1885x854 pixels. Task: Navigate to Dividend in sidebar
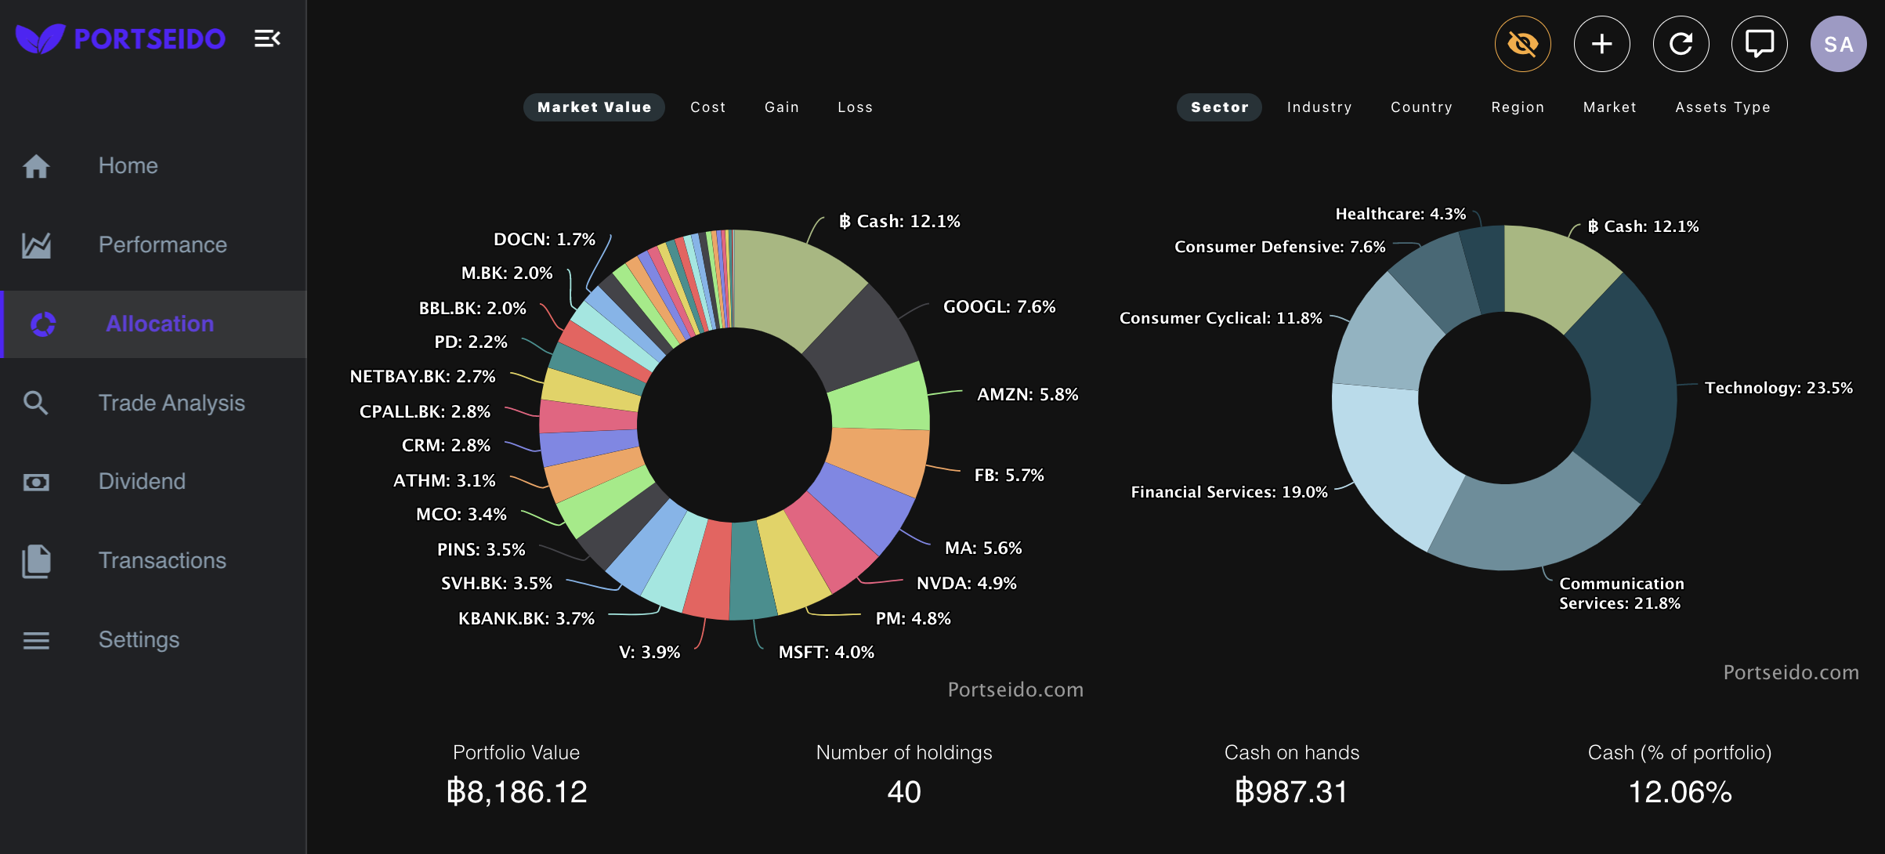(154, 482)
